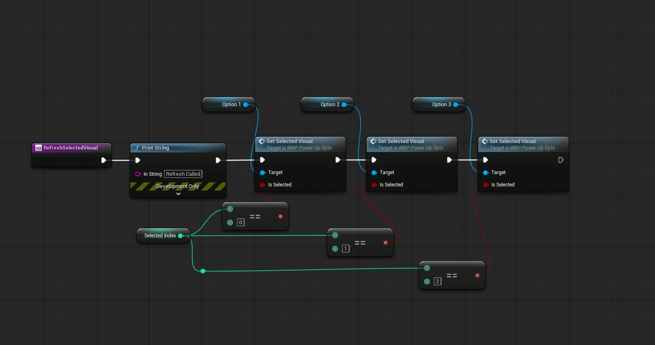Select the Print String node title
This screenshot has height=345, width=655.
155,148
